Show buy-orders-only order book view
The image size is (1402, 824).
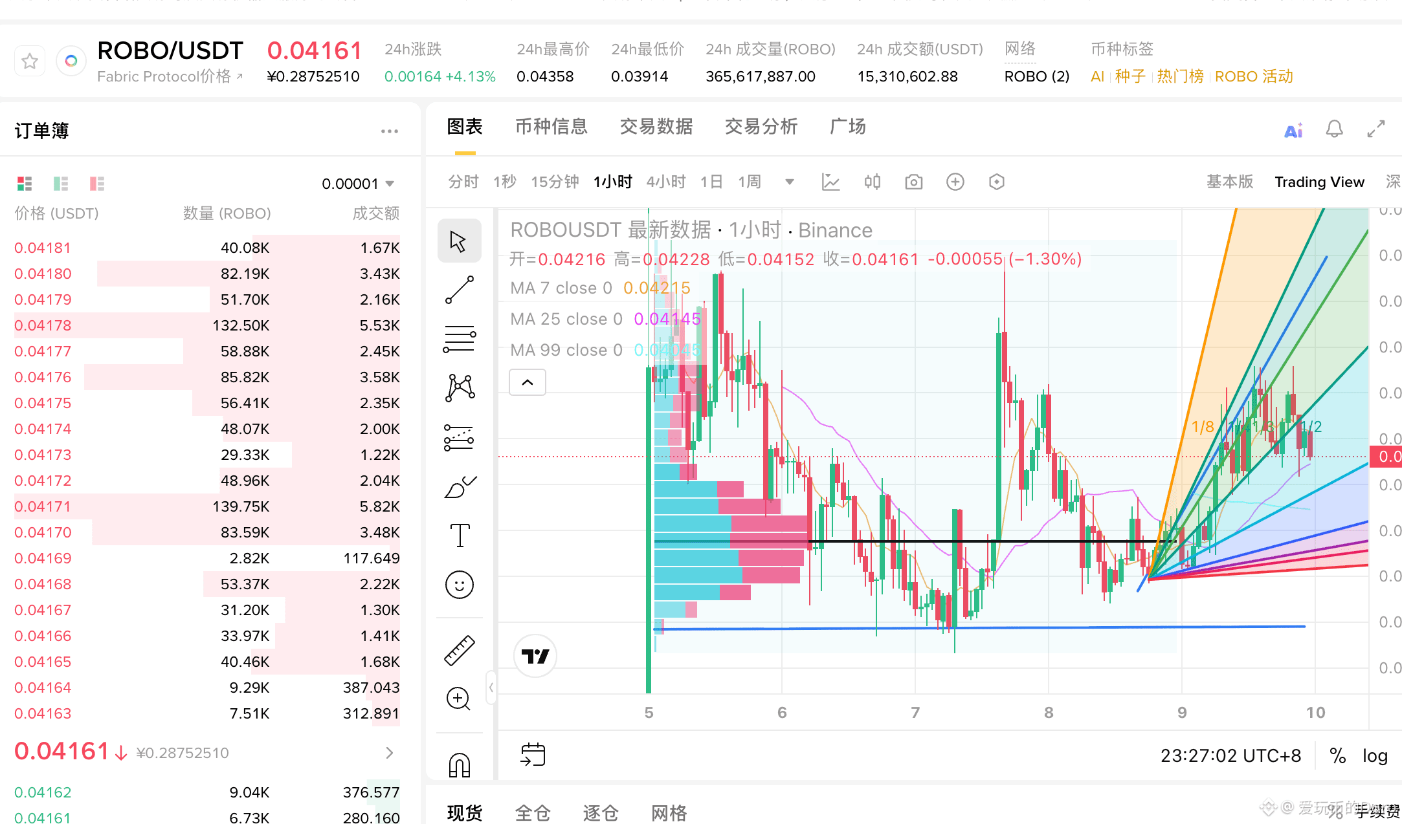[61, 184]
